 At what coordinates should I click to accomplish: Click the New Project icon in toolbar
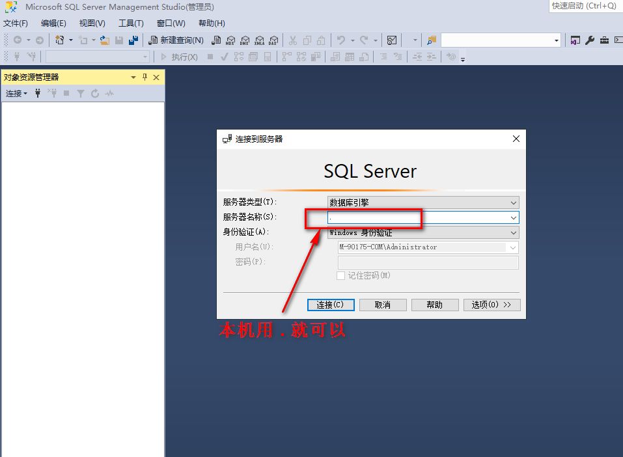click(x=60, y=40)
